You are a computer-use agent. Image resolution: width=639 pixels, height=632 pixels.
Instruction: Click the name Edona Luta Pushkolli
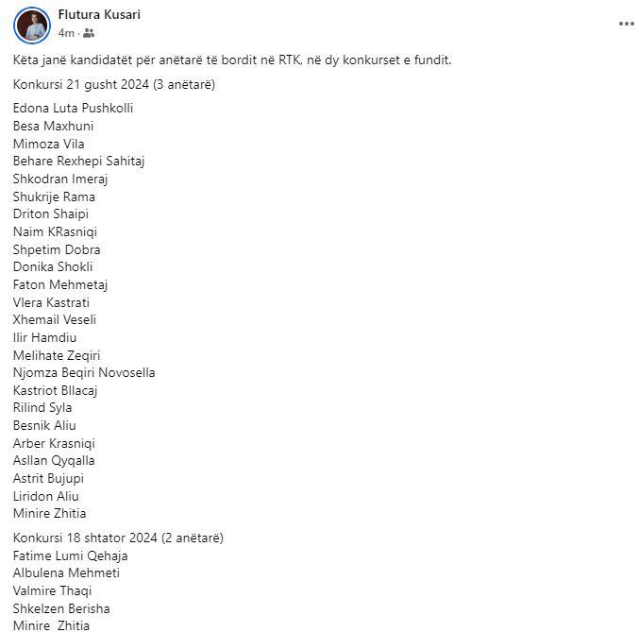point(73,108)
